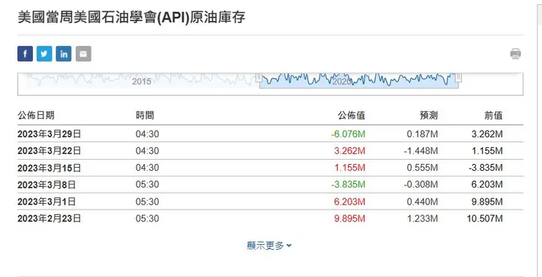
Task: Share page by email icon
Action: [x=83, y=54]
